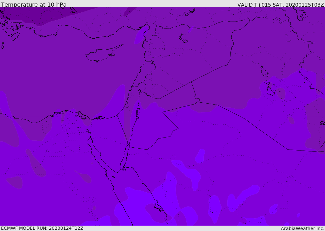Image resolution: width=325 pixels, height=231 pixels.
Task: Click the 'ECMWF MODEL RUN: 20200124T12Z' label
Action: [x=42, y=228]
